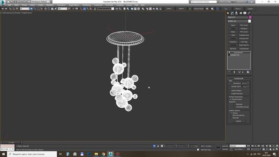Toggle the TurboSmooth modifier lightbulb
279x157 pixels.
pyautogui.click(x=229, y=52)
